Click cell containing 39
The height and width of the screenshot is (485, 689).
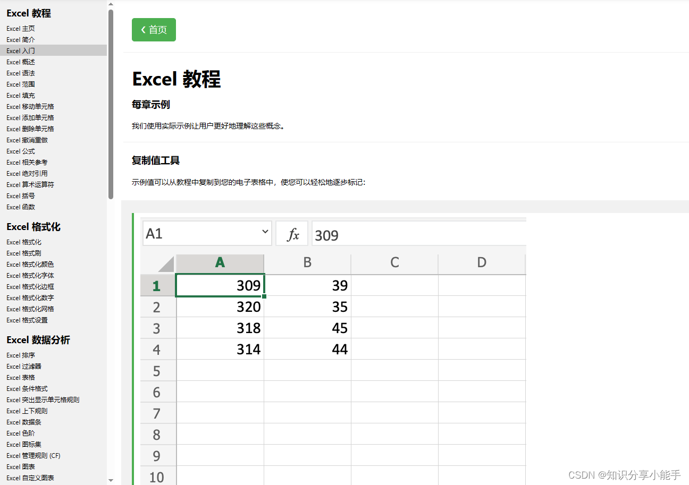pyautogui.click(x=307, y=286)
